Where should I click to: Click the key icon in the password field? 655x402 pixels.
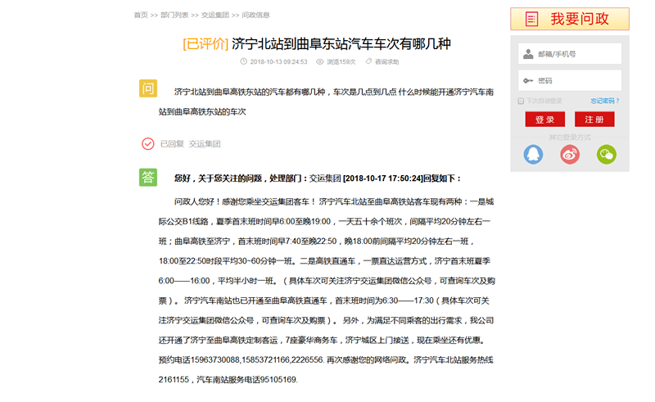click(x=528, y=81)
